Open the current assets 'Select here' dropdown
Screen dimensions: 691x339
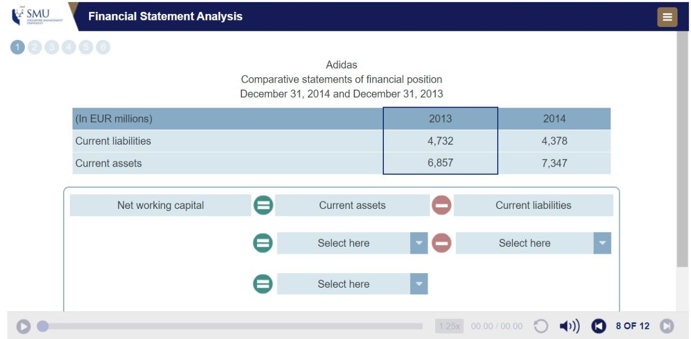(x=352, y=243)
